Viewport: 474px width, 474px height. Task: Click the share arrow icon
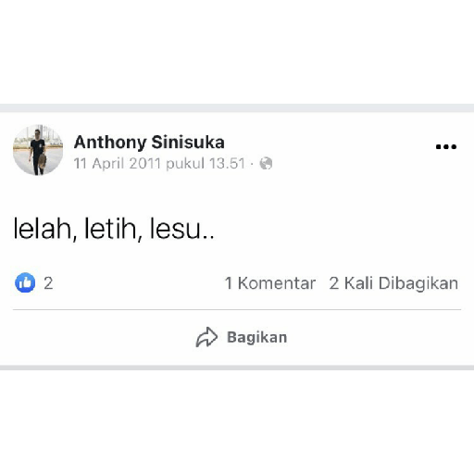coord(206,337)
